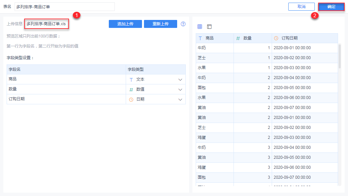
Task: Click the 重新上传 re-upload button
Action: point(161,24)
